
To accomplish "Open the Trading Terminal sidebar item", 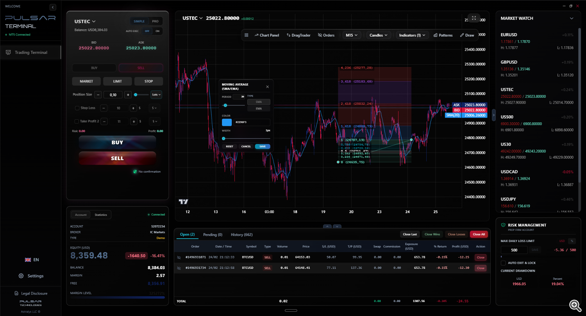I will [30, 53].
